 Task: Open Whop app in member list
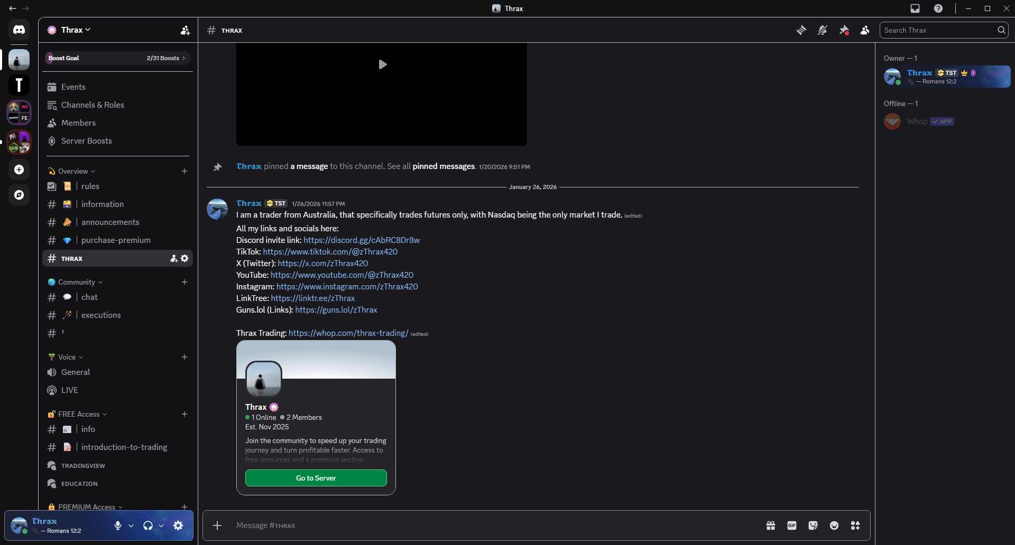point(947,121)
